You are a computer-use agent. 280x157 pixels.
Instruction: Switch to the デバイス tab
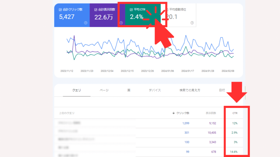(155, 90)
